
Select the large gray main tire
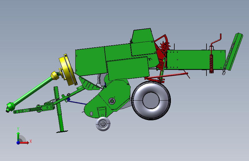pyautogui.click(x=151, y=101)
